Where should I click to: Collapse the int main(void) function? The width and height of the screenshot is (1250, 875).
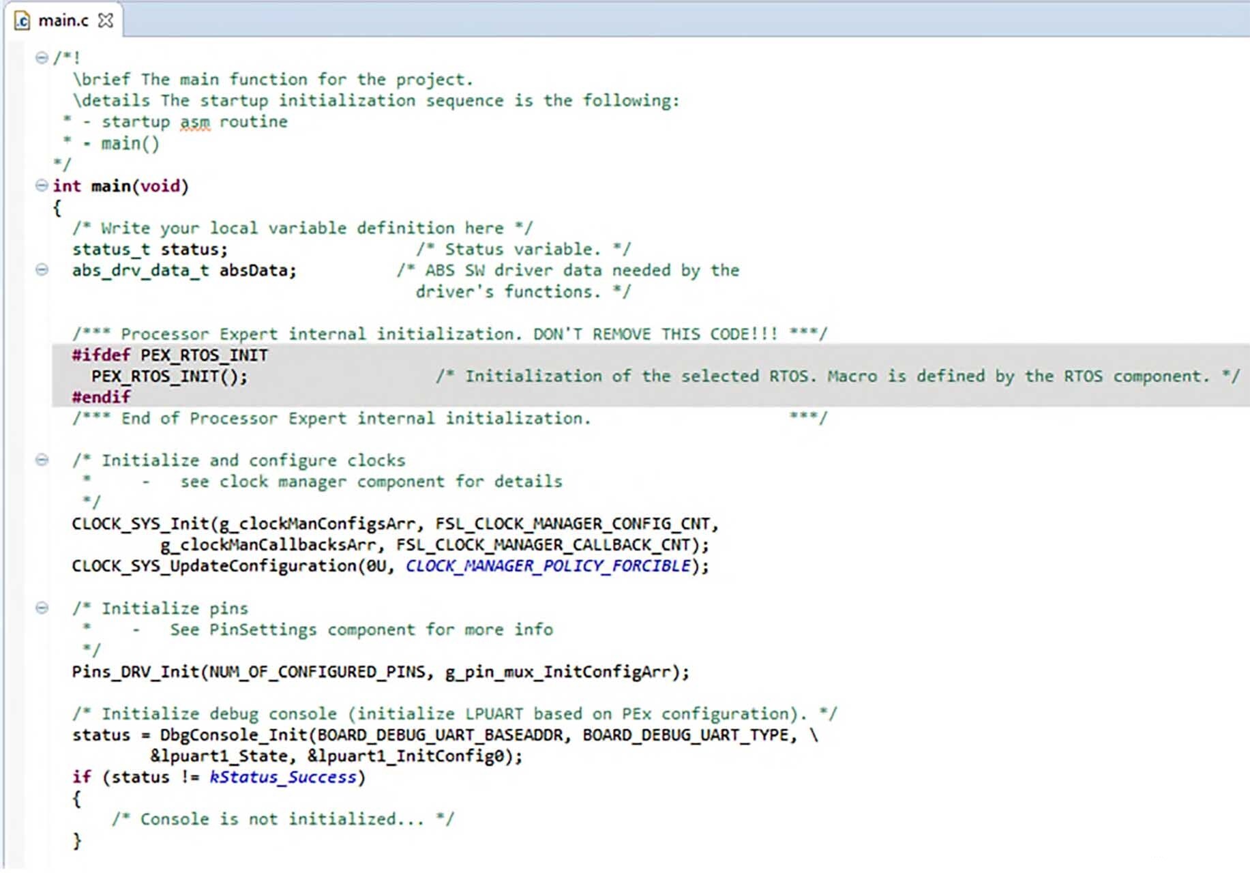tap(42, 186)
